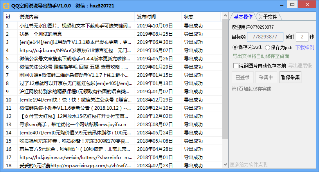Select row 寻求seo高手，帮忙优化一个网站
319x172 pixels.
click(x=112, y=124)
